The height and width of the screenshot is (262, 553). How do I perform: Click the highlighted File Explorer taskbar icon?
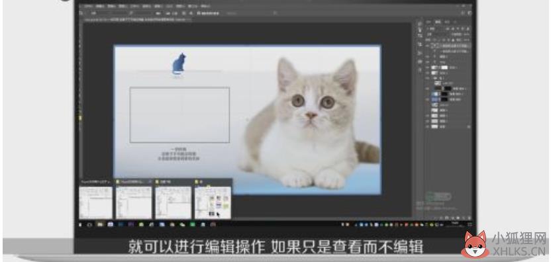pyautogui.click(x=100, y=224)
